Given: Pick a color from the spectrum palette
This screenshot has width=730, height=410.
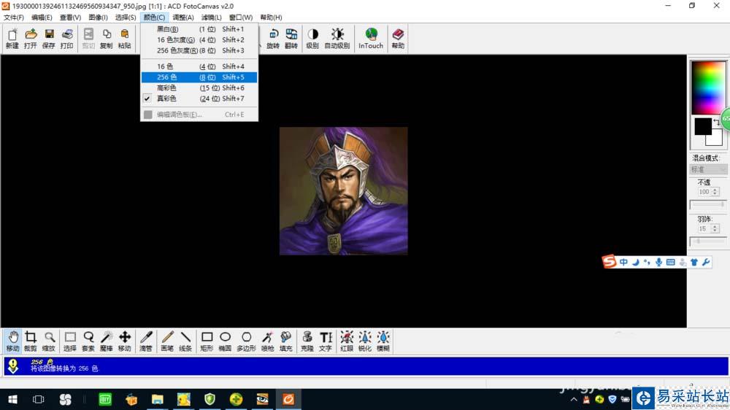Looking at the screenshot, I should tap(708, 88).
